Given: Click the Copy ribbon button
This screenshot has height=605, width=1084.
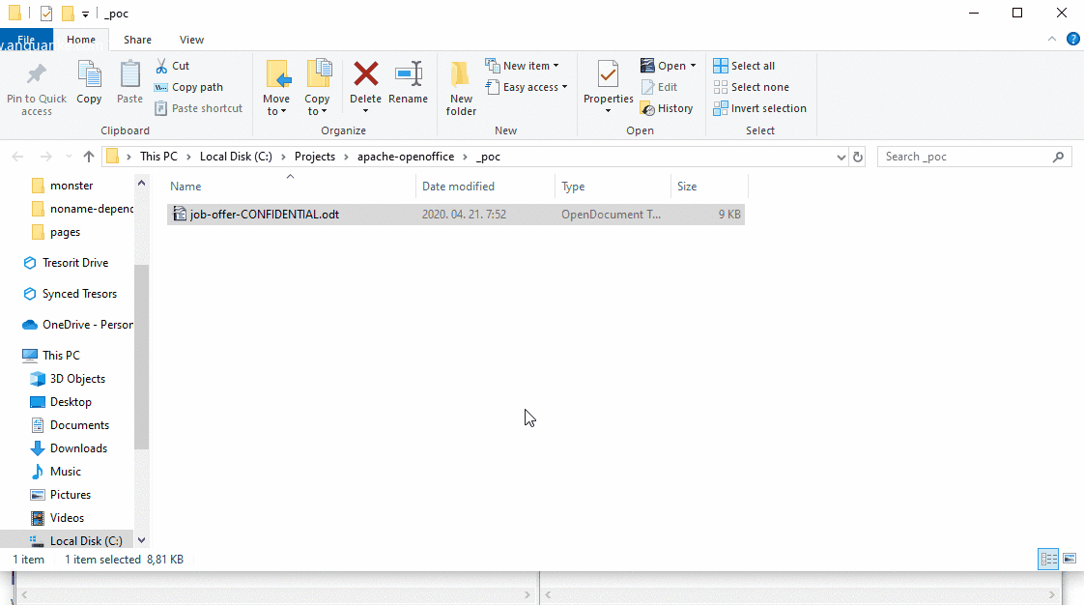Looking at the screenshot, I should click(x=89, y=83).
